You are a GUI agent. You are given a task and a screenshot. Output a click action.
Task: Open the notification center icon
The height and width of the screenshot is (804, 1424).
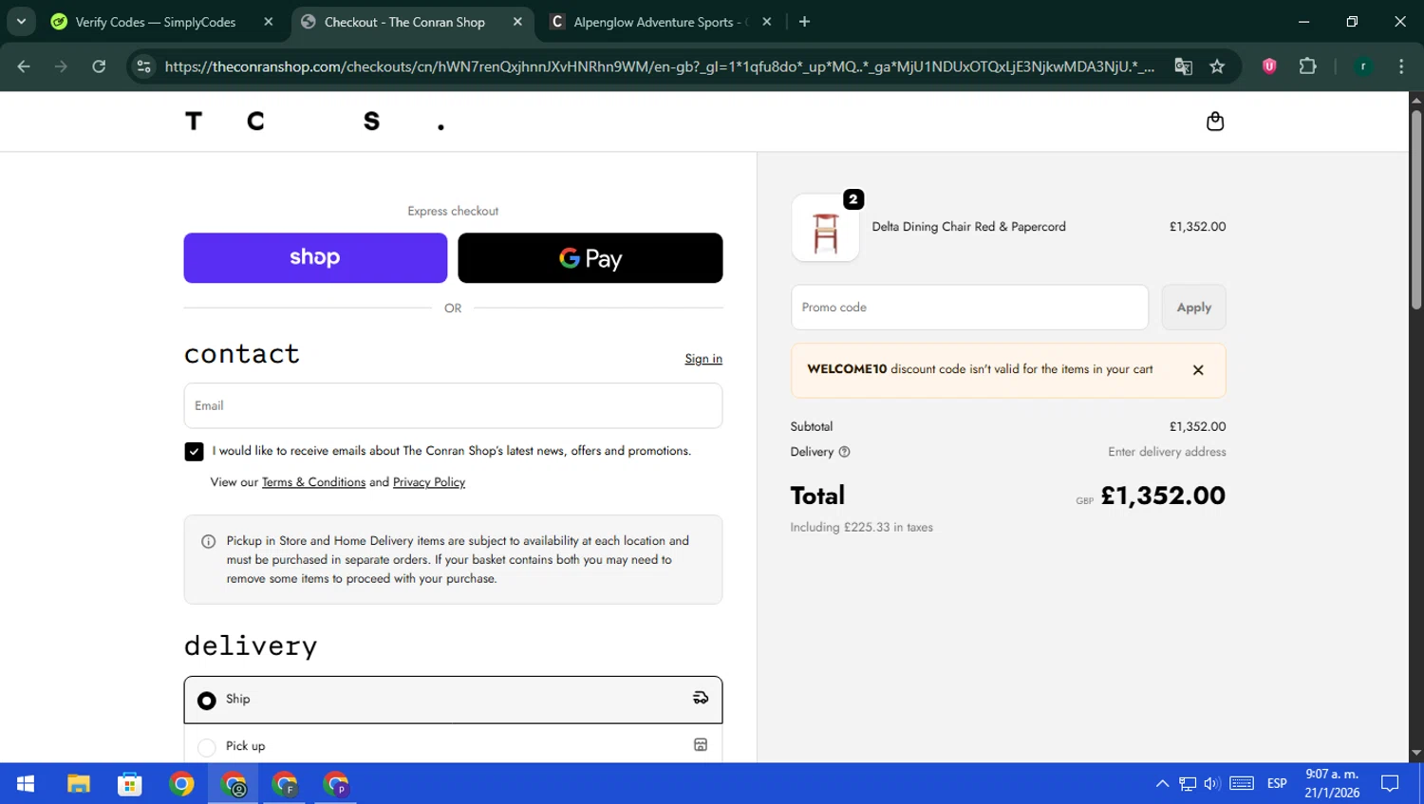[x=1390, y=784]
